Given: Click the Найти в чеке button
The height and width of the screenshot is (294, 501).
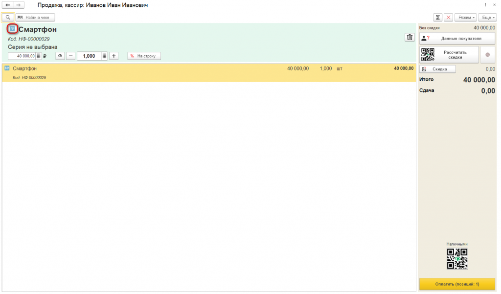Looking at the screenshot, I should tap(35, 17).
